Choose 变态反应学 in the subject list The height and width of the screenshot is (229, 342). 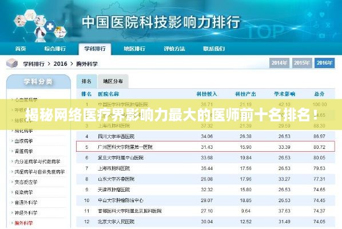pos(26,182)
